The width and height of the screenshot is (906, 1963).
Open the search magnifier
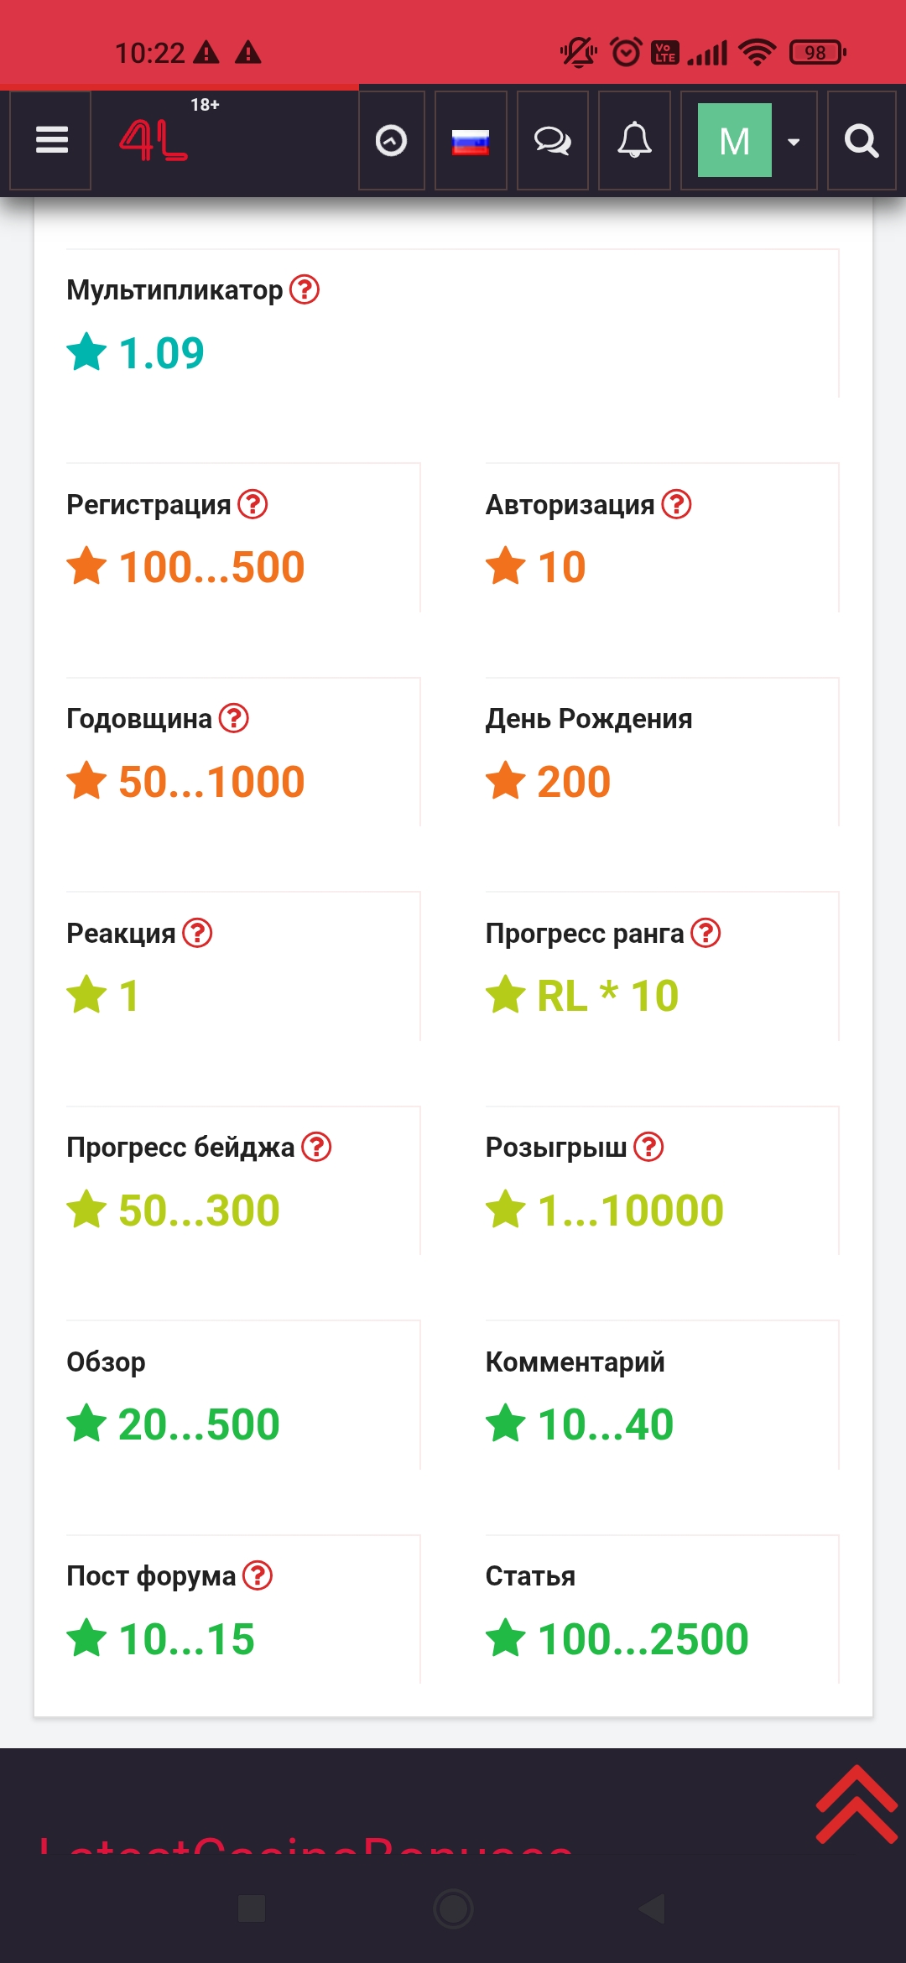pyautogui.click(x=862, y=141)
